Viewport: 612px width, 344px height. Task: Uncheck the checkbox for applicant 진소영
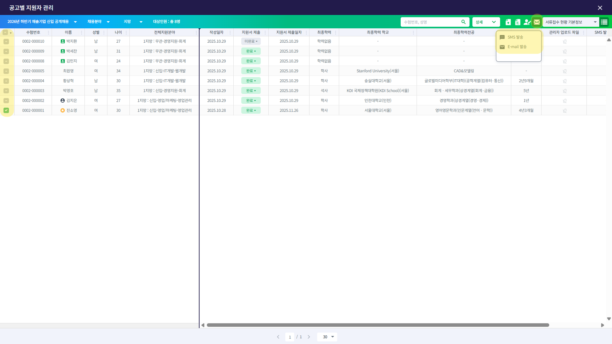click(x=6, y=110)
